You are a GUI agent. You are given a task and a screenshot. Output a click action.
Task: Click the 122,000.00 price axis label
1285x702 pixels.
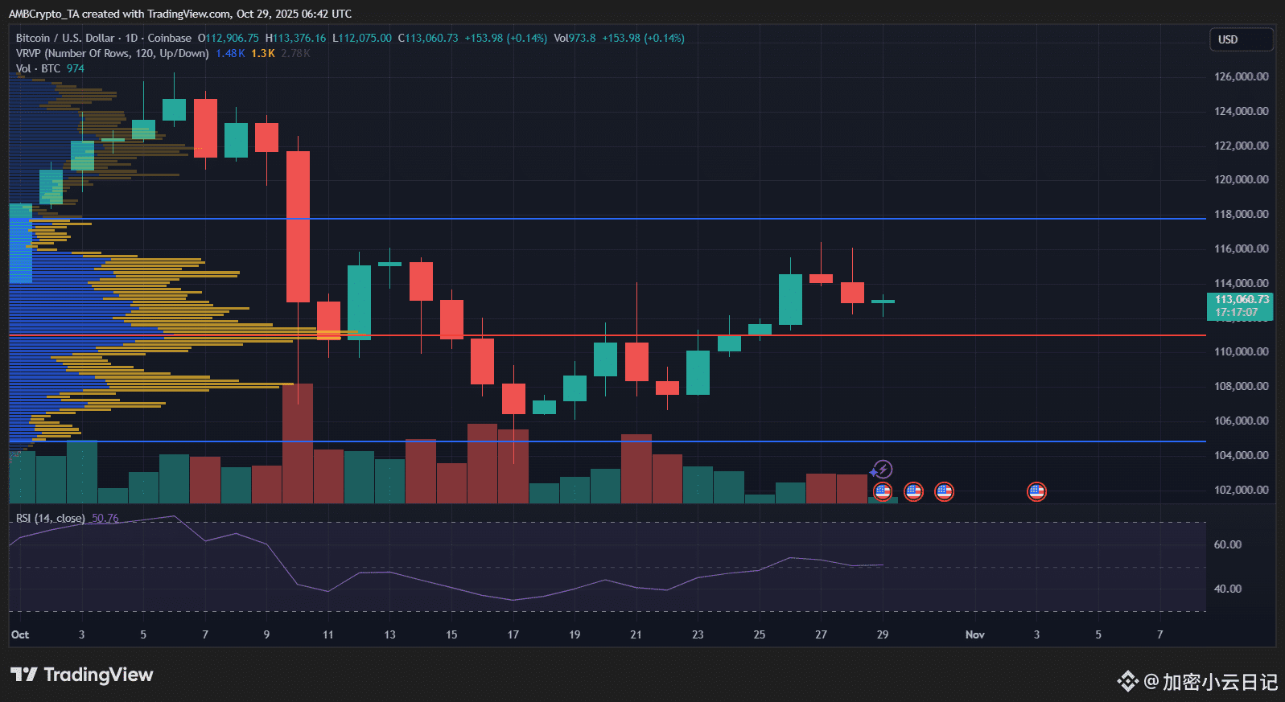(x=1241, y=146)
